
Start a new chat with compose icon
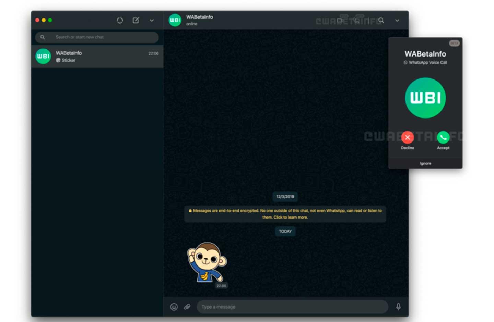(136, 20)
